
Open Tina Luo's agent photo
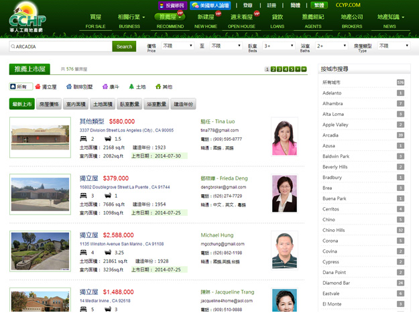coord(284,137)
